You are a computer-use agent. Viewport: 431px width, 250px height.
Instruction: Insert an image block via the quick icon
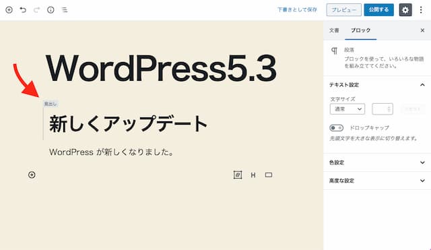[x=238, y=175]
